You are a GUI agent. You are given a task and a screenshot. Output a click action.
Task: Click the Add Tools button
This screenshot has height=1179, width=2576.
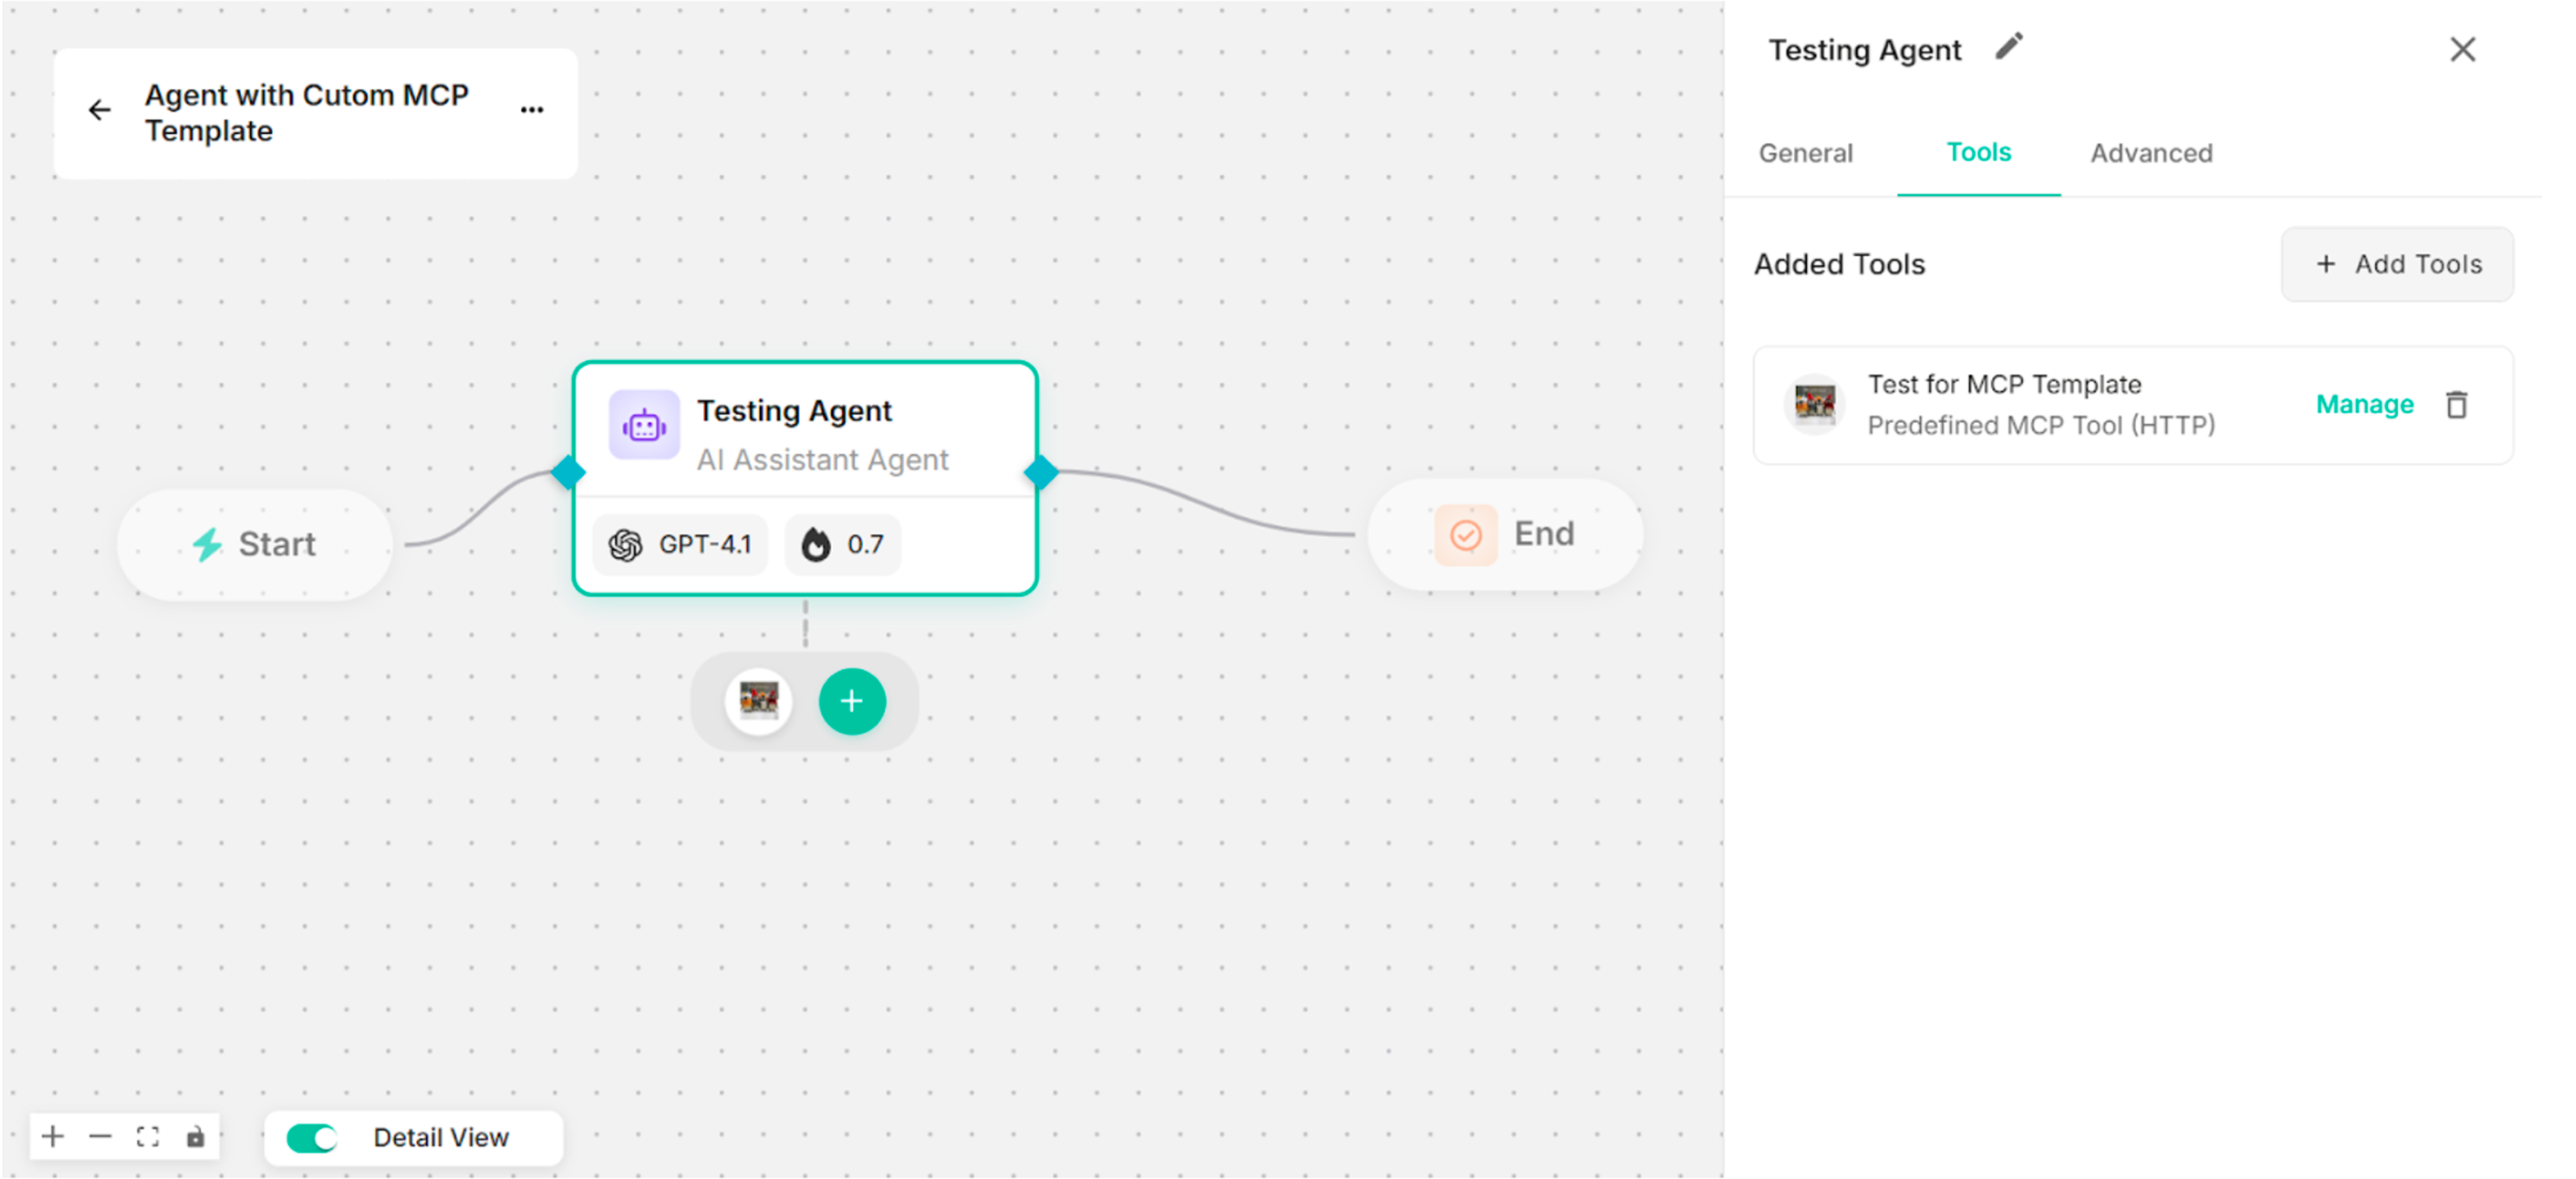click(2397, 264)
